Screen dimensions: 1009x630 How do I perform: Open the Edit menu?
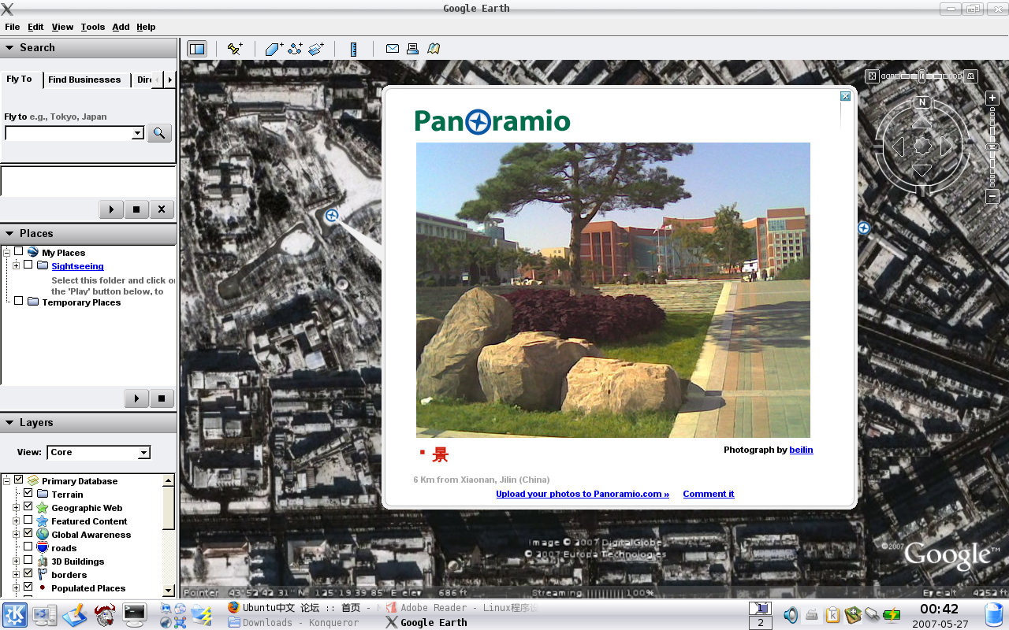tap(35, 27)
